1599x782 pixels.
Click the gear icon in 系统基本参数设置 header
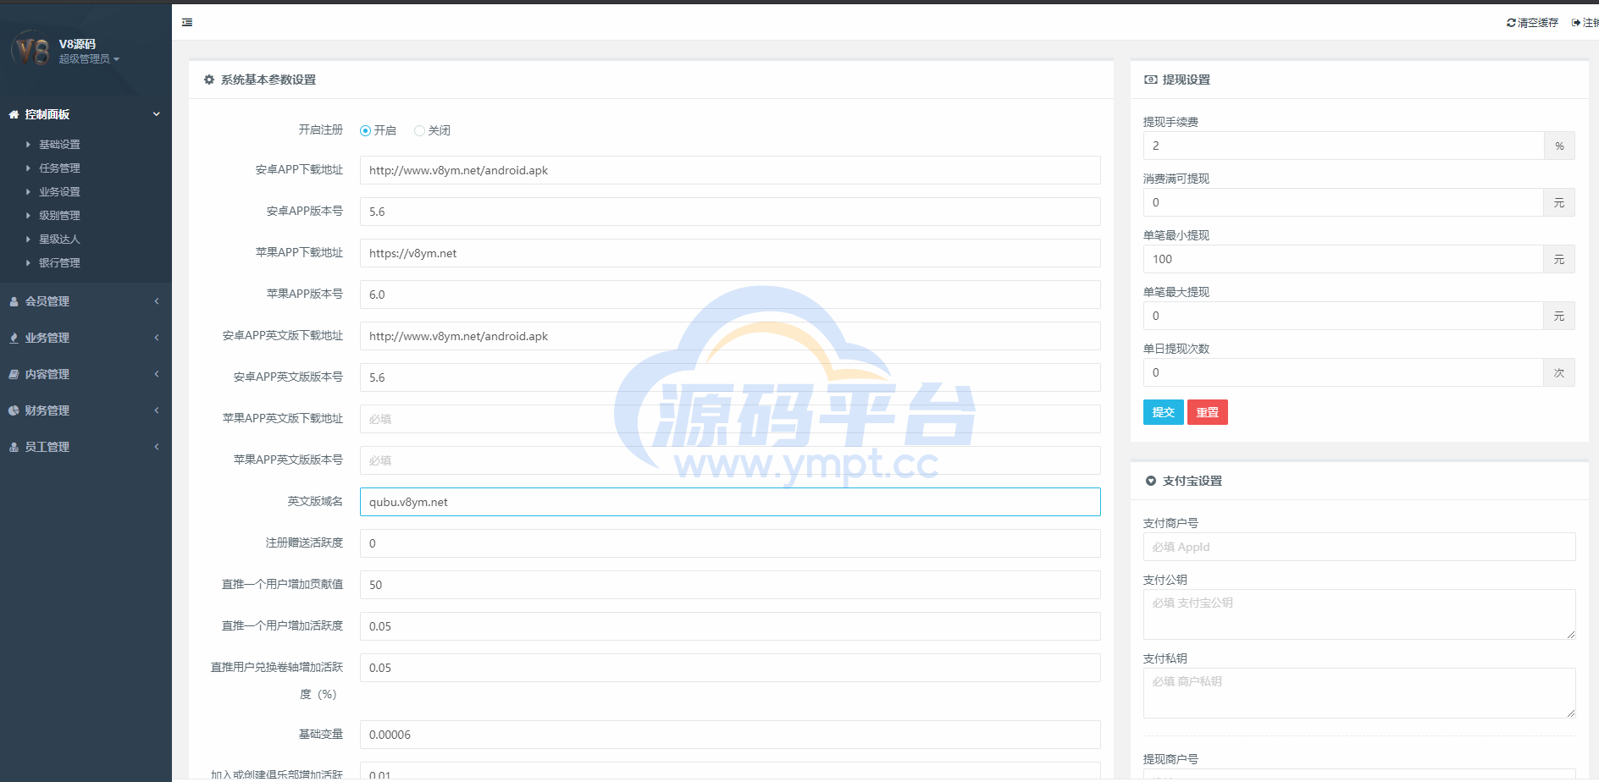point(209,80)
